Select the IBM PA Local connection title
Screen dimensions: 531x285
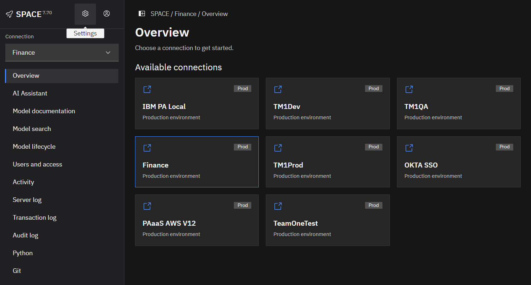coord(164,106)
